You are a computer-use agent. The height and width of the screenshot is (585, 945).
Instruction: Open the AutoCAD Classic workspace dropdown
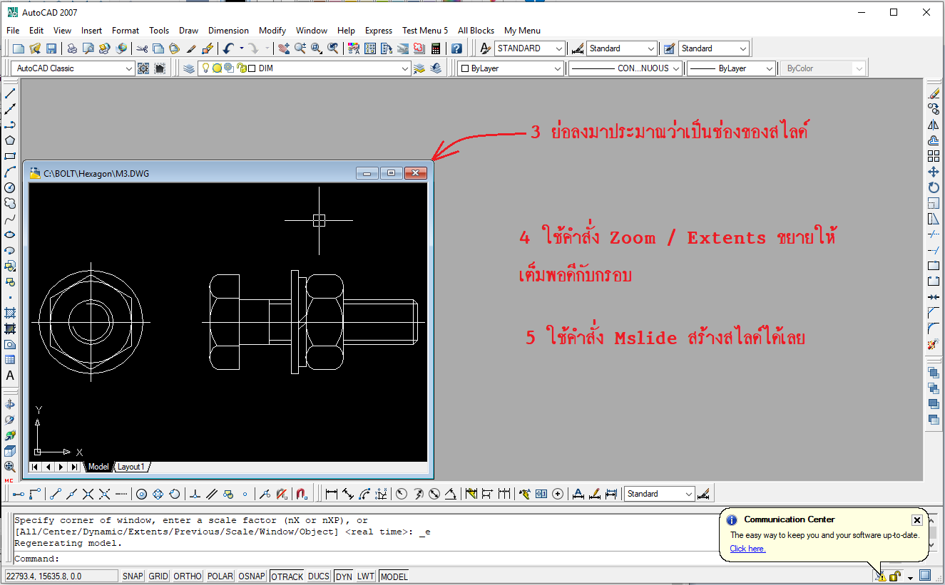(x=128, y=68)
